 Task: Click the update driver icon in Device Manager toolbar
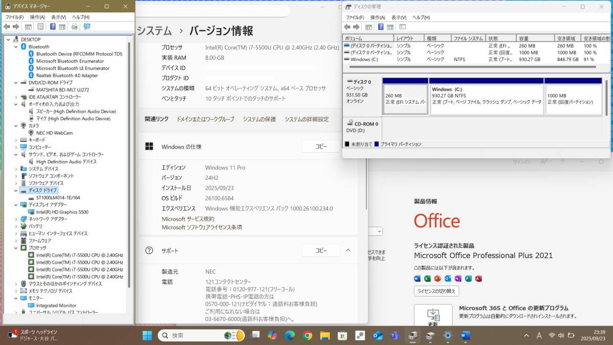tap(75, 27)
